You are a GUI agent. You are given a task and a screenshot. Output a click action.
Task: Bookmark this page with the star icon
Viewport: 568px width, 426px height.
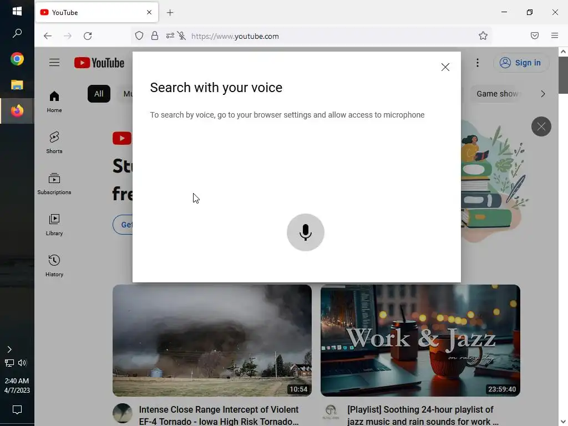[483, 36]
